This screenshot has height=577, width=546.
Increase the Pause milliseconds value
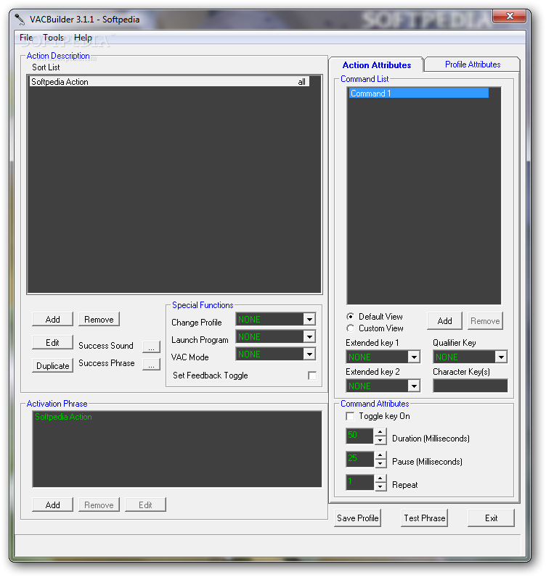click(380, 455)
